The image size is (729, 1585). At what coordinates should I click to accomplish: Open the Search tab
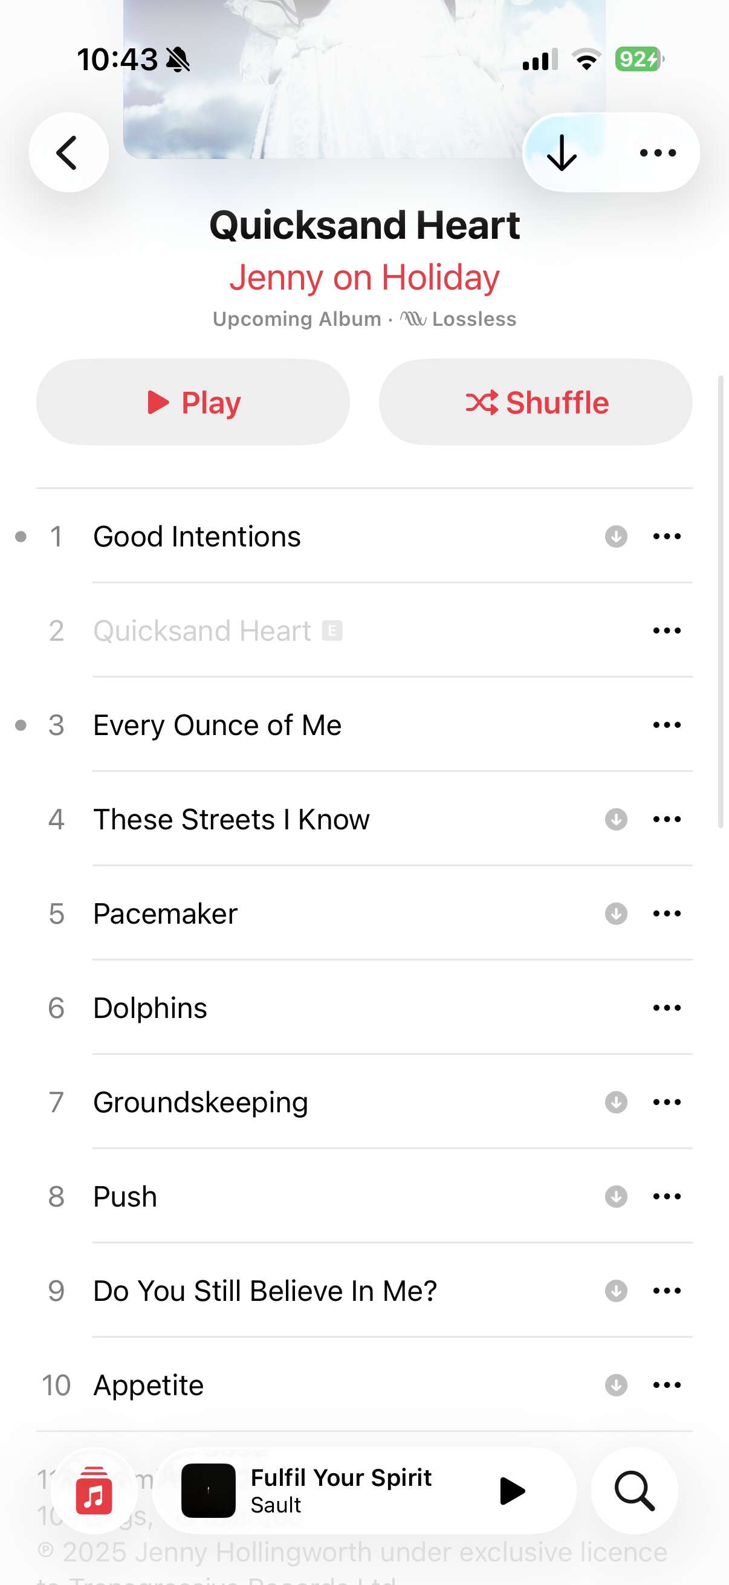pyautogui.click(x=634, y=1491)
